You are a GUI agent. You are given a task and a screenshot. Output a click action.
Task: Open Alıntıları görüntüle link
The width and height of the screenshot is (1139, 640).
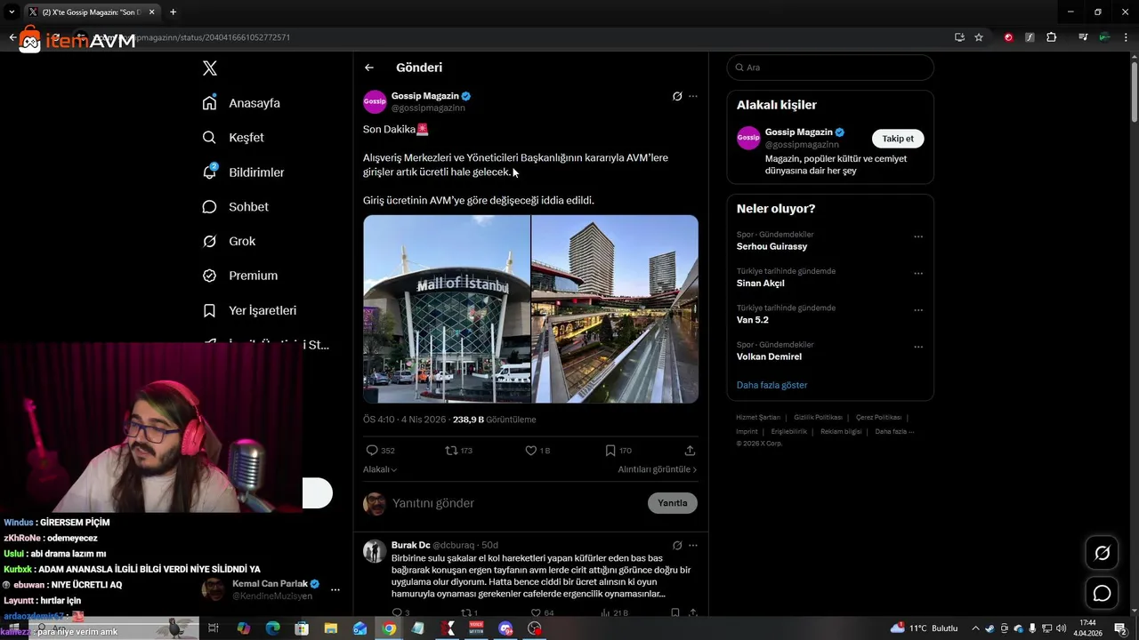(658, 469)
